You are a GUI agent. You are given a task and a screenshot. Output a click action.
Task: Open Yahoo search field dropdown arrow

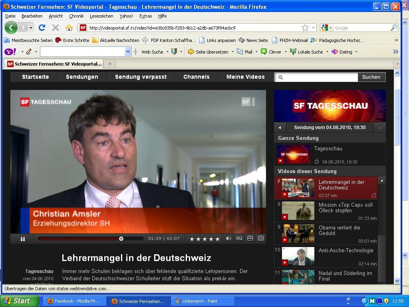click(x=128, y=52)
